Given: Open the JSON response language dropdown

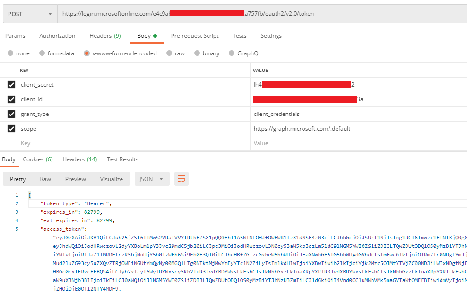Looking at the screenshot, I should click(151, 179).
